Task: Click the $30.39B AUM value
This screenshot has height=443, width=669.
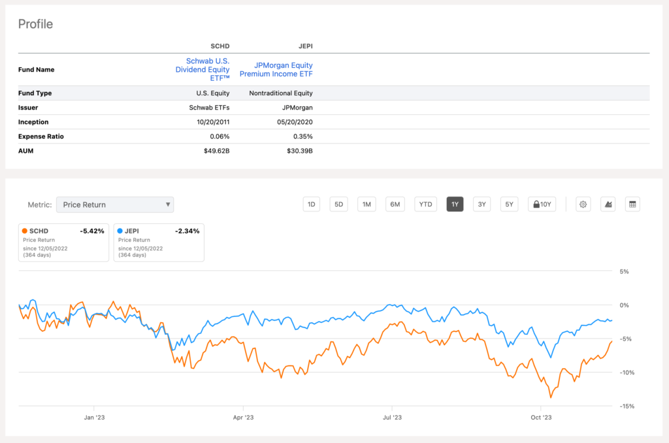Action: point(300,151)
